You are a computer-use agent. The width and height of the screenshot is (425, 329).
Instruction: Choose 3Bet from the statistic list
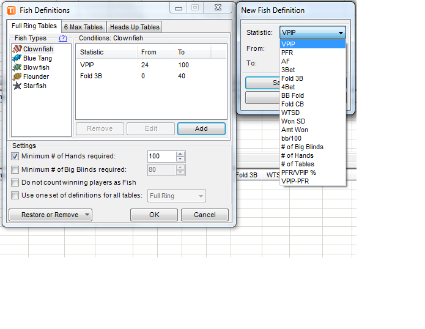(312, 70)
